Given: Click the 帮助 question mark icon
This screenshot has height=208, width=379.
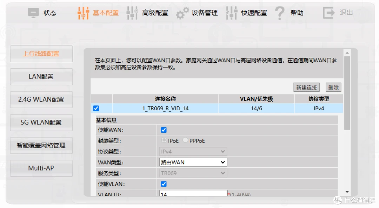Looking at the screenshot, I should [x=280, y=13].
